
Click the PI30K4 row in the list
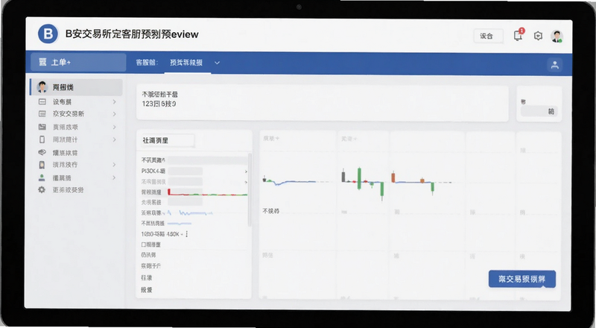coord(194,171)
